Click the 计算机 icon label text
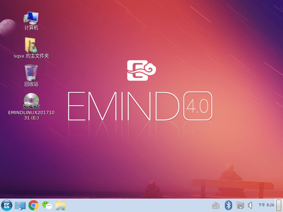Image resolution: width=283 pixels, height=212 pixels. click(31, 28)
